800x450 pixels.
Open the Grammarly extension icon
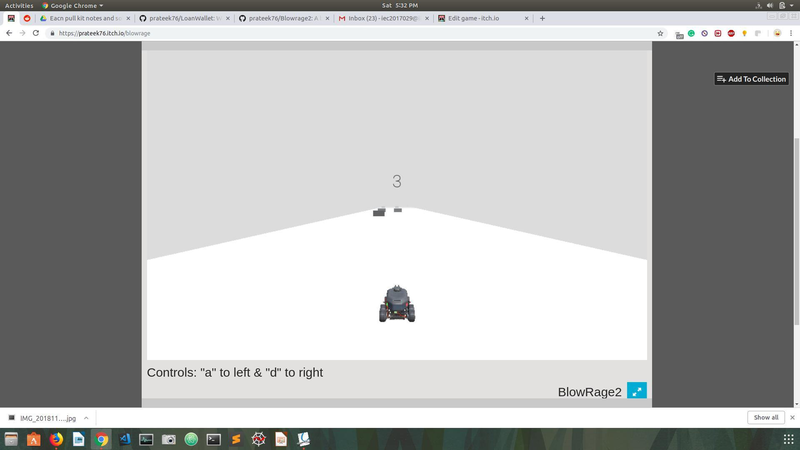tap(691, 33)
